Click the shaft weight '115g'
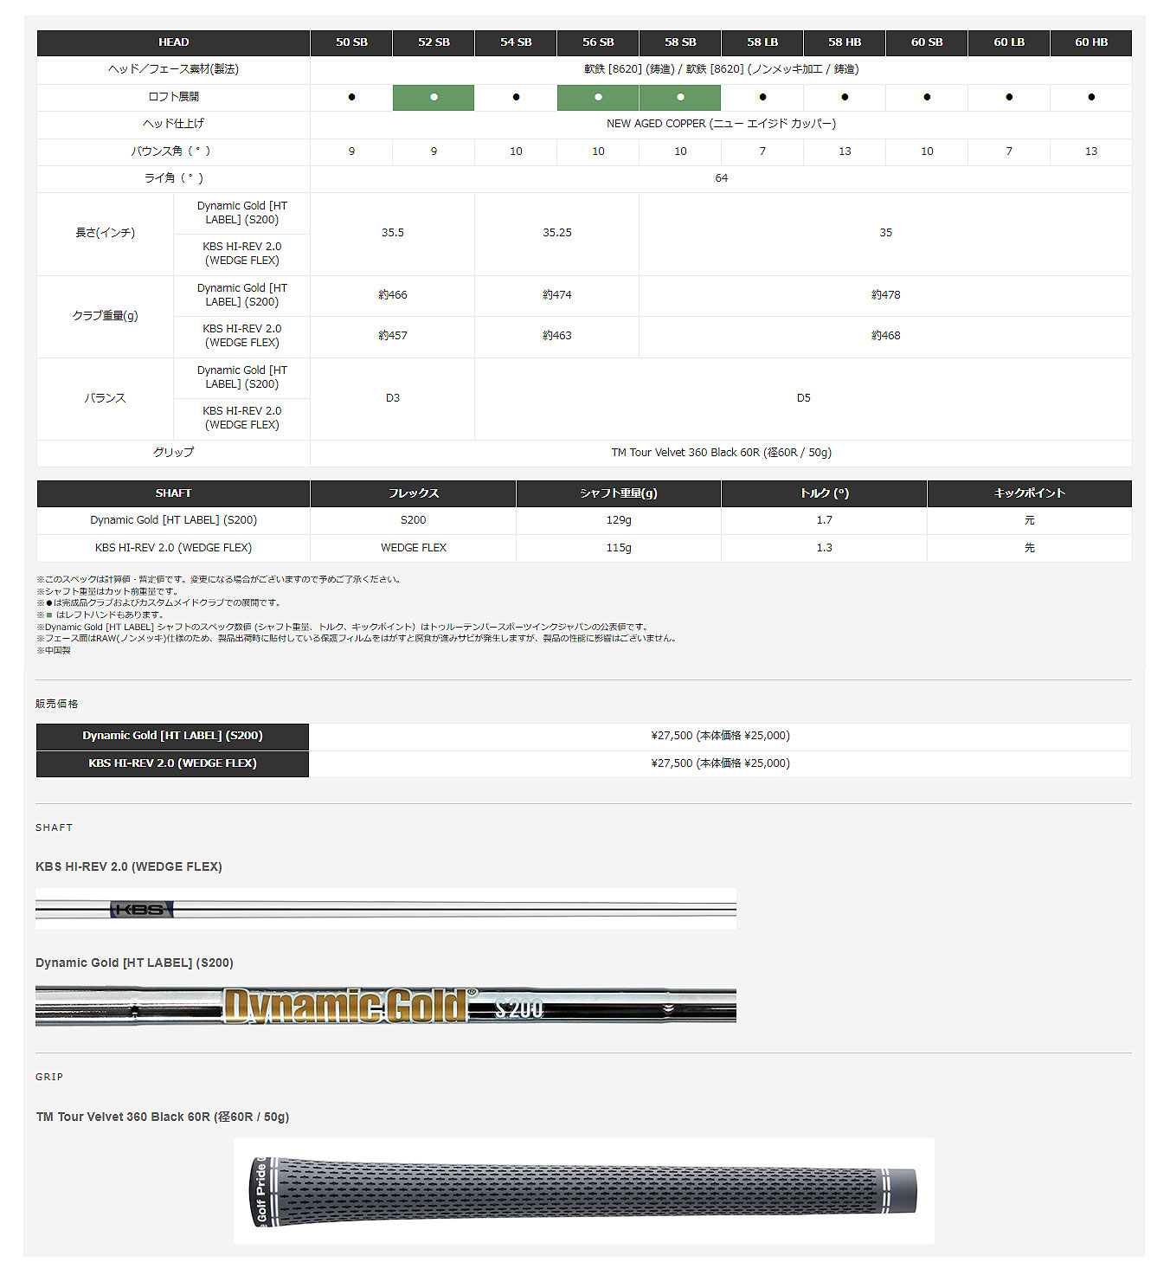This screenshot has height=1275, width=1170. [619, 548]
